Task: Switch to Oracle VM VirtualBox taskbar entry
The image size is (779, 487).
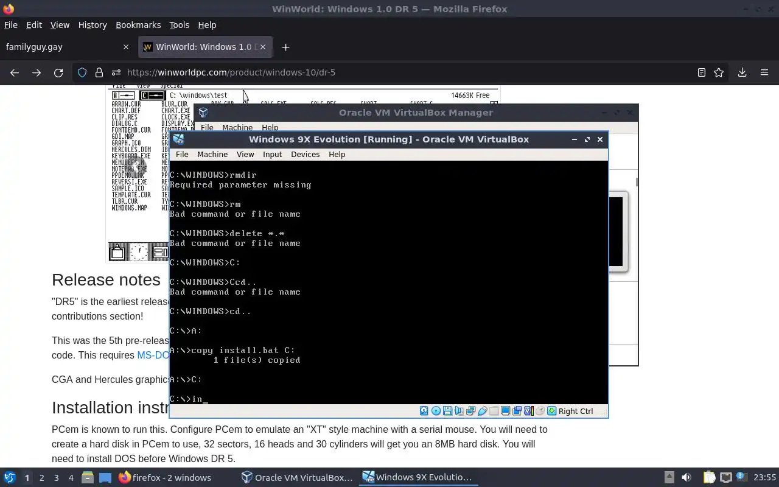Action: tap(297, 478)
